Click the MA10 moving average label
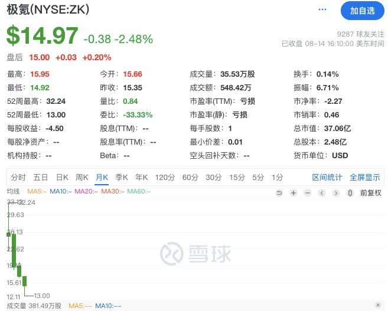 click(x=61, y=191)
